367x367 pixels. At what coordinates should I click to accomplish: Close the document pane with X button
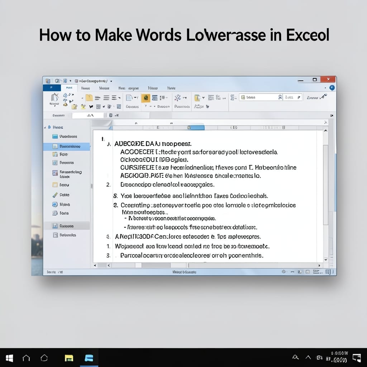tap(325, 123)
